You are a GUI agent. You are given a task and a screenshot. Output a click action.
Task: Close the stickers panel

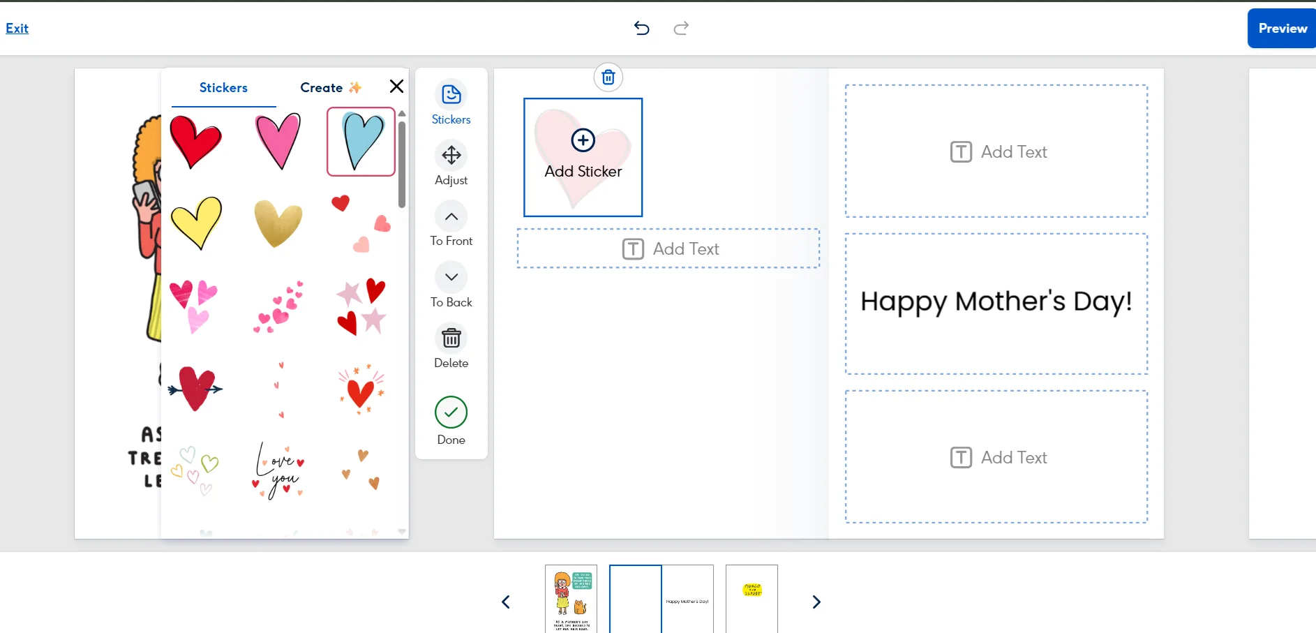[x=396, y=87]
